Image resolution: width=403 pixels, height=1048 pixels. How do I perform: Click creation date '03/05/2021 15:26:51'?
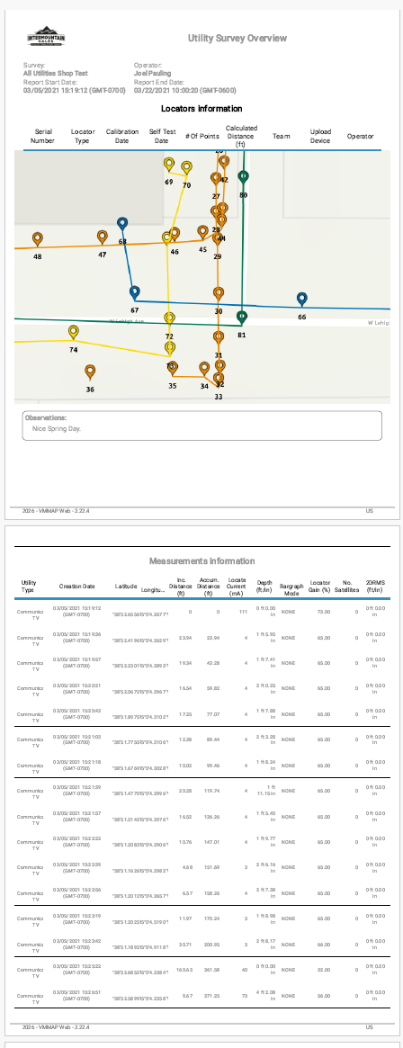click(76, 996)
